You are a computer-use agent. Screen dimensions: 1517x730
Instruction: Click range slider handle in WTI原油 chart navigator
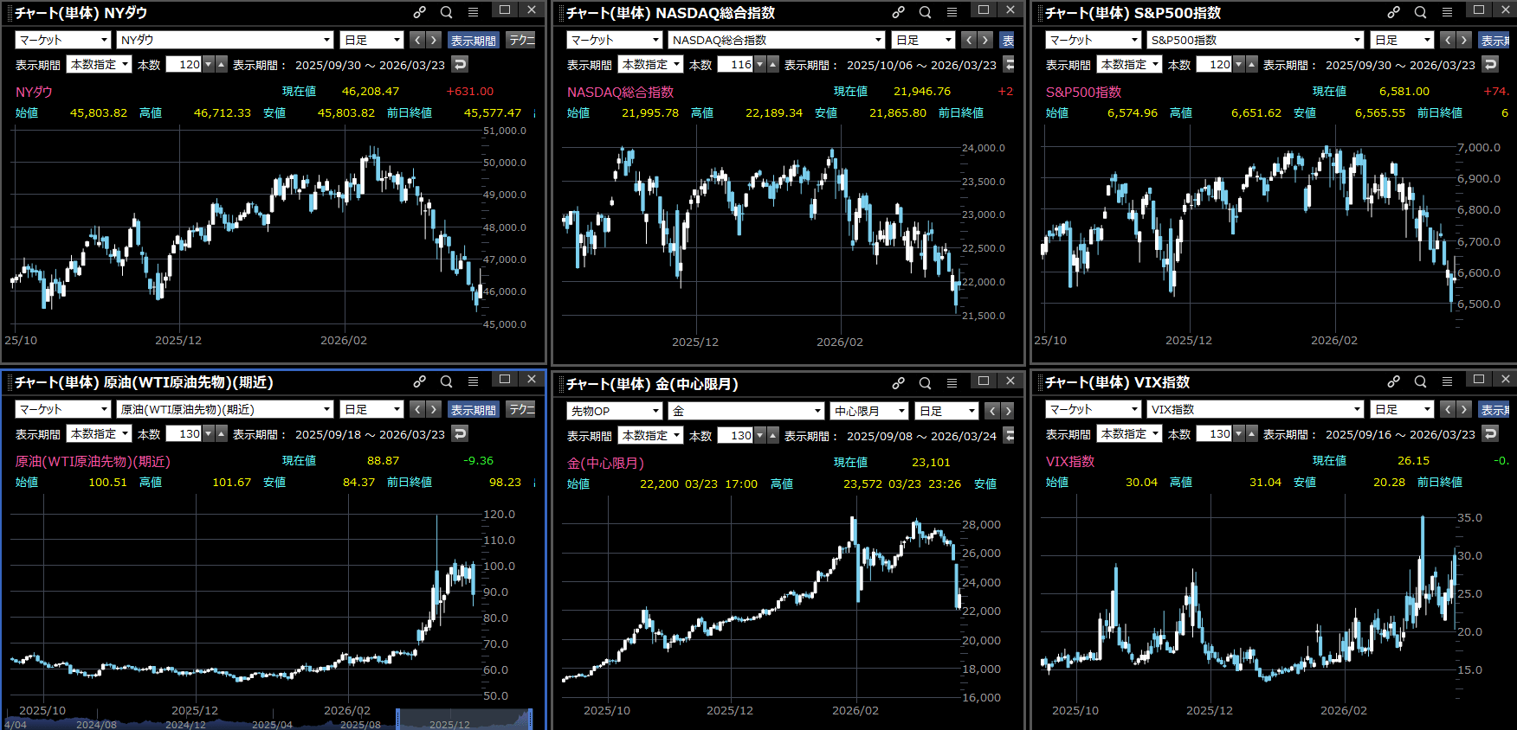click(x=398, y=719)
